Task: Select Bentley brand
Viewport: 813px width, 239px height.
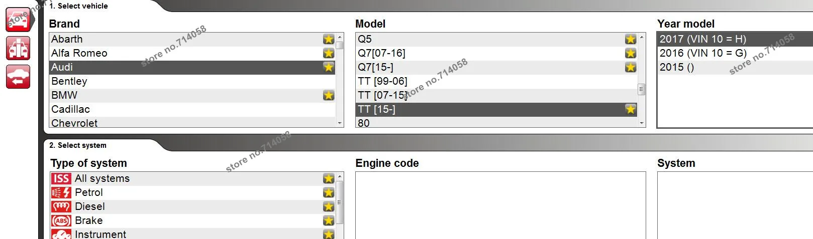Action: pyautogui.click(x=192, y=81)
